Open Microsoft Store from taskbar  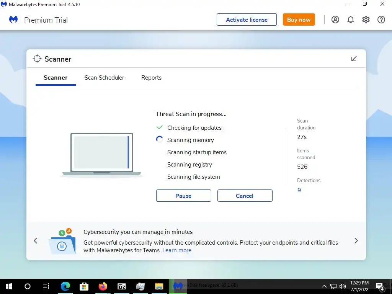(84, 286)
